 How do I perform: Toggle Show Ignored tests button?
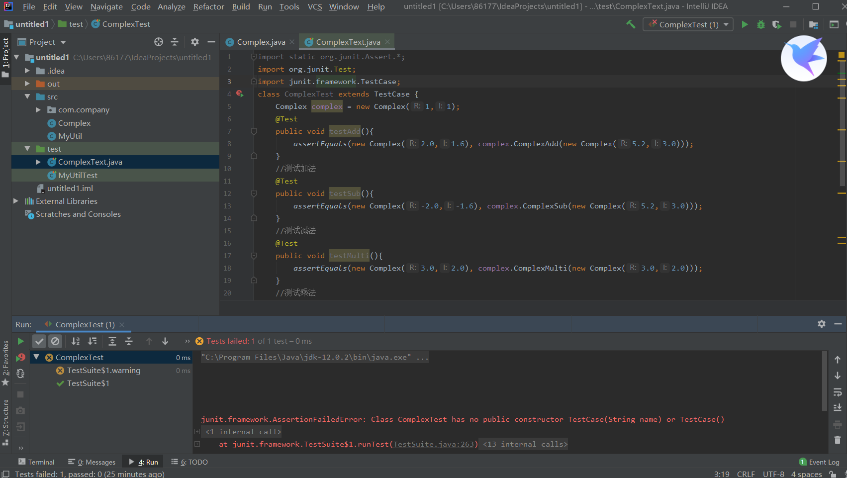pyautogui.click(x=55, y=341)
